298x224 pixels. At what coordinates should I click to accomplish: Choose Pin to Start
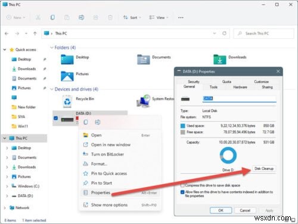(x=120, y=183)
